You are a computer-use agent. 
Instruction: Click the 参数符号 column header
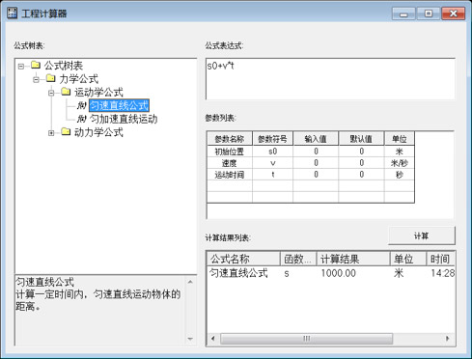(272, 139)
